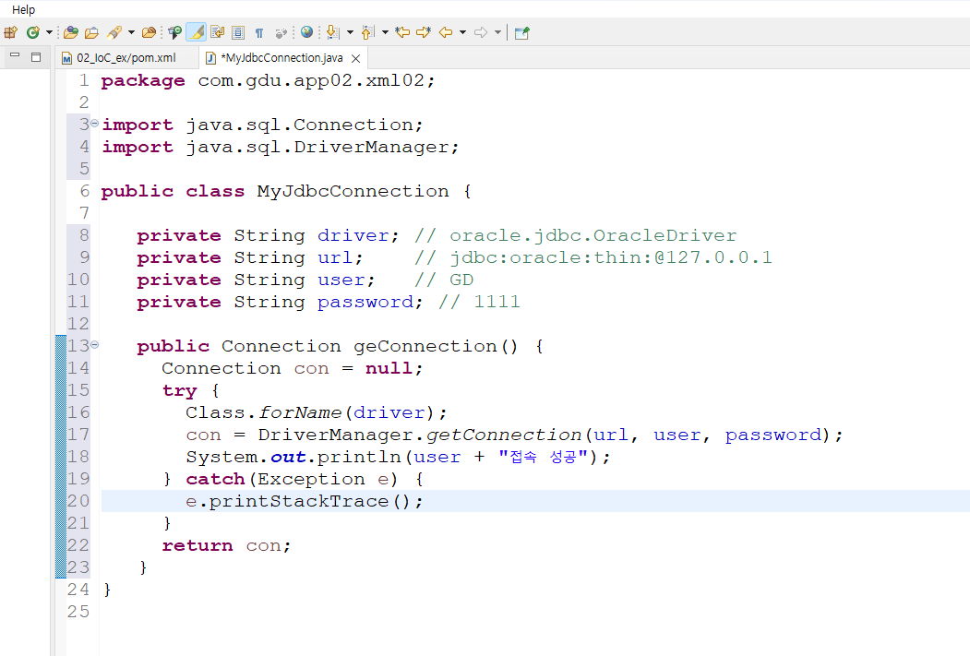Click 'printStackTrace()' on line 20

310,501
